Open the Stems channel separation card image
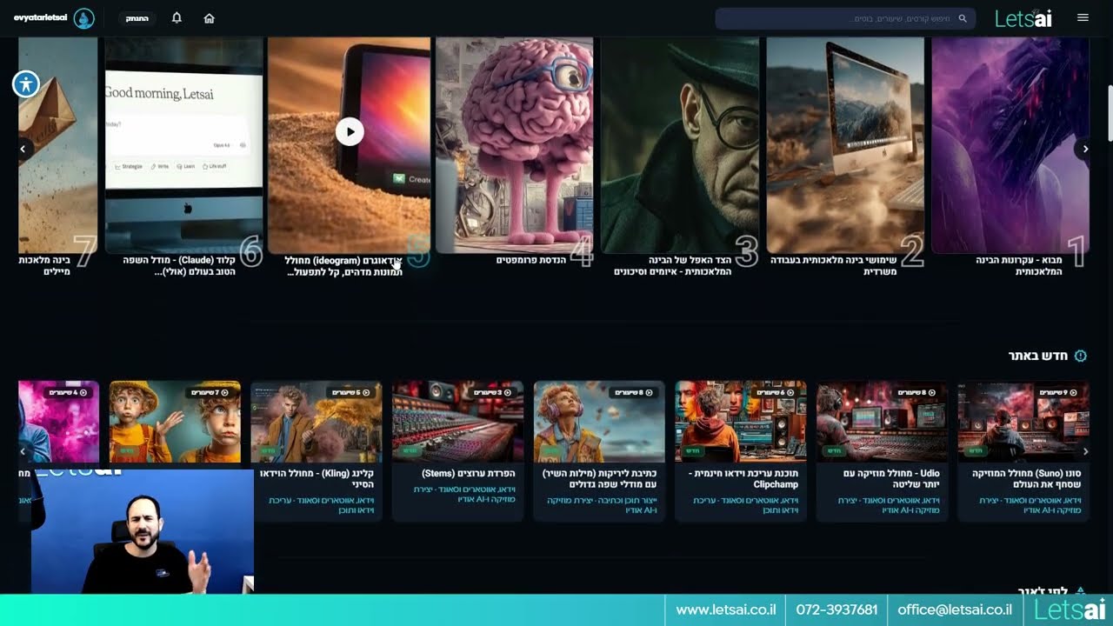This screenshot has height=626, width=1113. click(457, 422)
